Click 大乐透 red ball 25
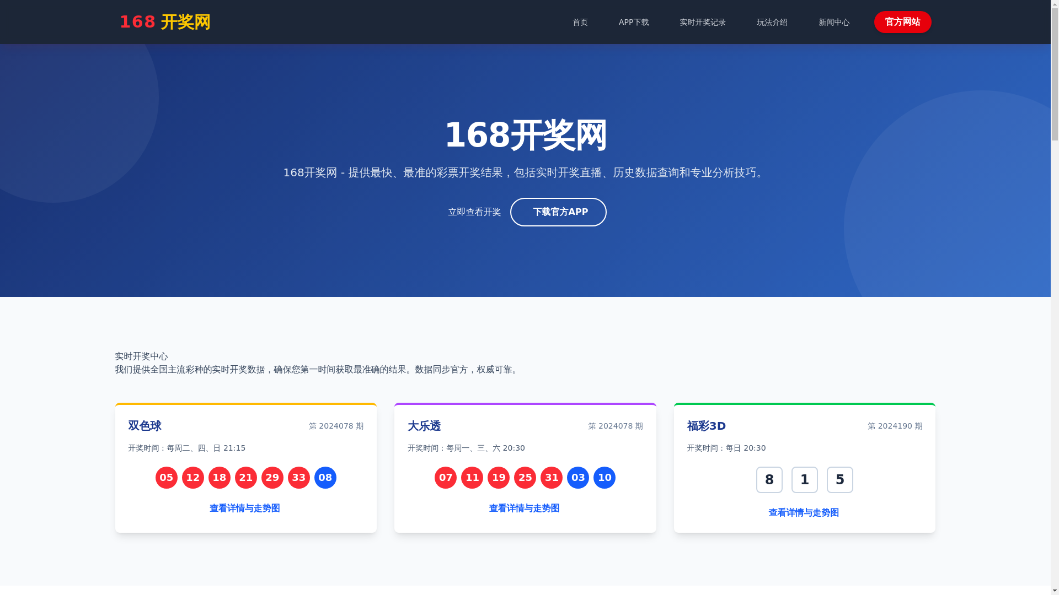1059x595 pixels. click(x=525, y=478)
